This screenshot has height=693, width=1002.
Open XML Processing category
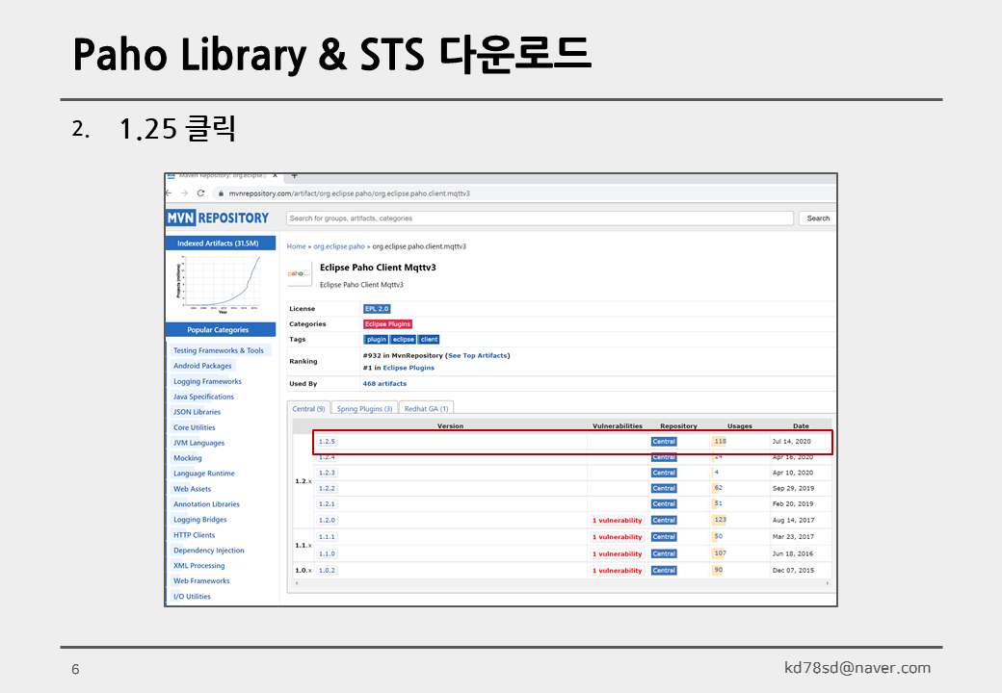(x=199, y=566)
